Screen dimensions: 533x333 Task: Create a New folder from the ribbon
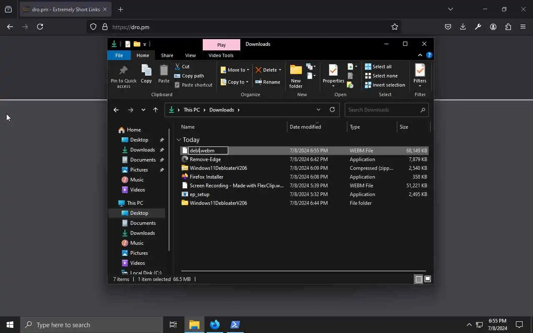click(296, 77)
